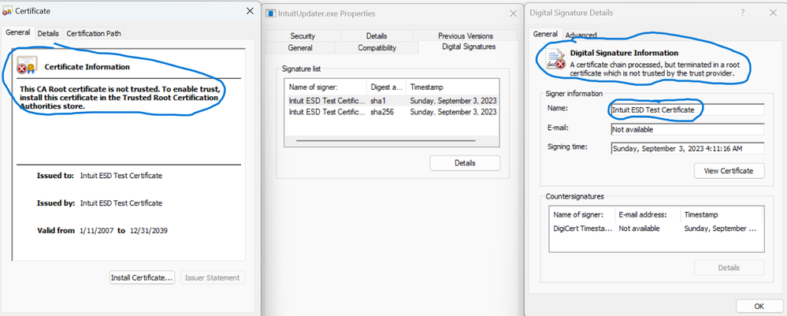Click the help question mark in Digital Signature Details
This screenshot has height=316, width=787.
742,13
